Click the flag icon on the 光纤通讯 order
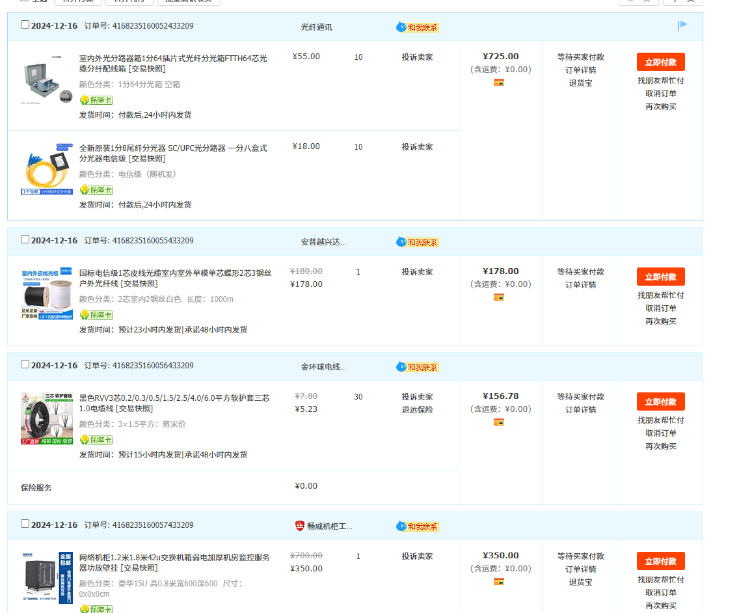The image size is (739, 613). [x=682, y=26]
